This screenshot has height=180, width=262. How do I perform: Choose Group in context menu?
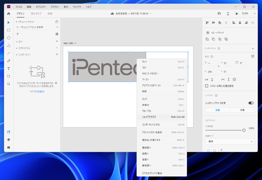[x=162, y=111]
